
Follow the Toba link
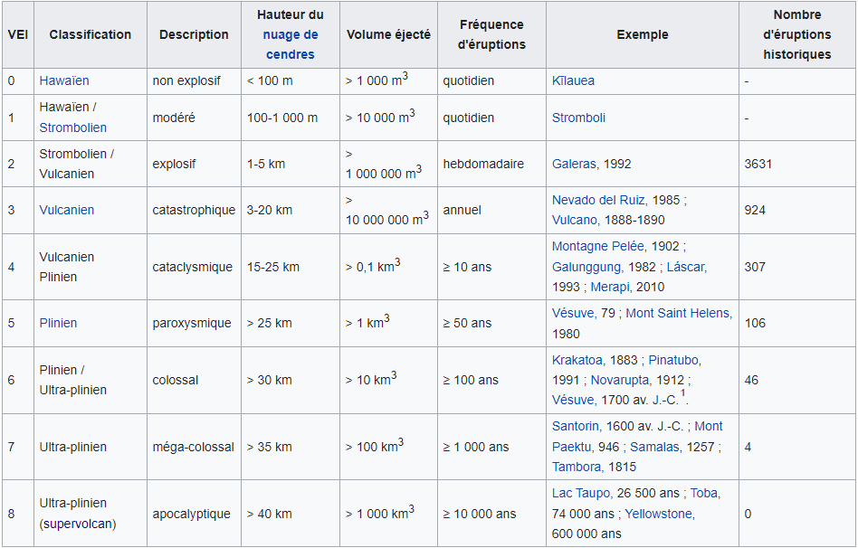(704, 494)
